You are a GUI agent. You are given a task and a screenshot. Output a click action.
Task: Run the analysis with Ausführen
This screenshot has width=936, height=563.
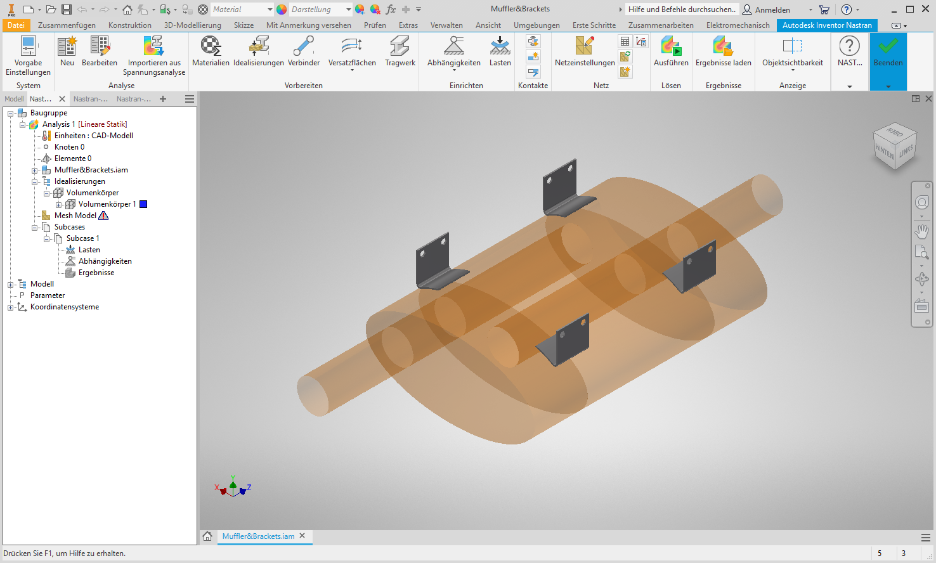click(x=671, y=51)
